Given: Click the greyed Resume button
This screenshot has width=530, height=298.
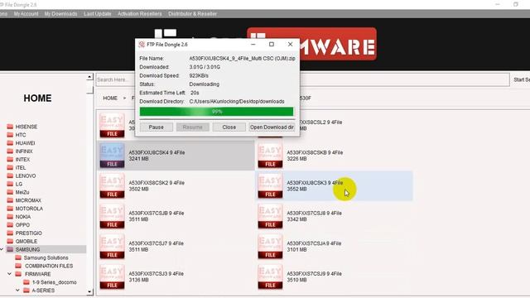Looking at the screenshot, I should coord(193,127).
